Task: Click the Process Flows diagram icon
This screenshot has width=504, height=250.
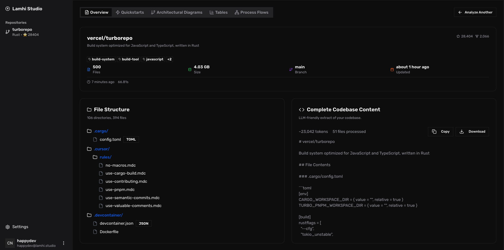Action: click(236, 12)
